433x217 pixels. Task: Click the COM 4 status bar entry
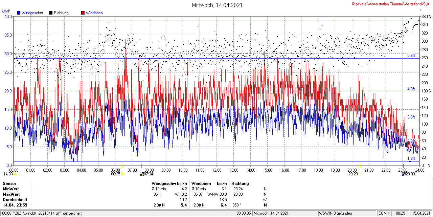[x=384, y=213]
